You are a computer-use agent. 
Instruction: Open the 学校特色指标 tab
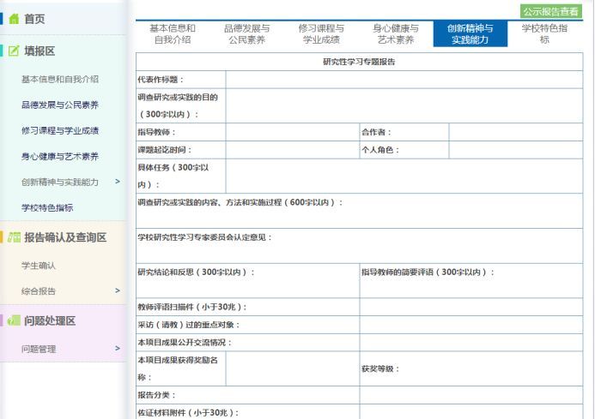click(x=544, y=34)
